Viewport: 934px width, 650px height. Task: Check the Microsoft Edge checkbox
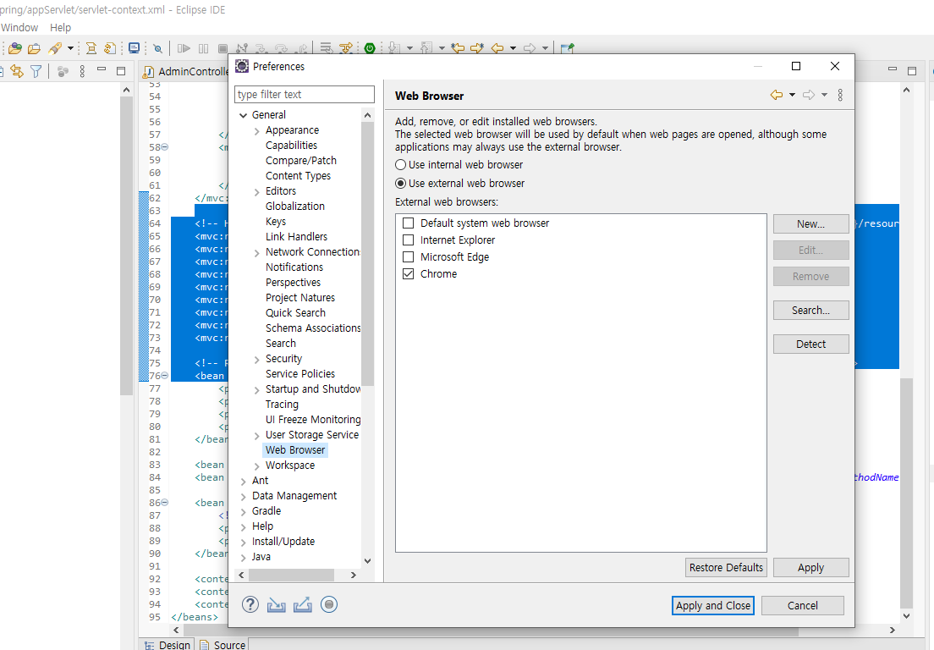pos(408,256)
